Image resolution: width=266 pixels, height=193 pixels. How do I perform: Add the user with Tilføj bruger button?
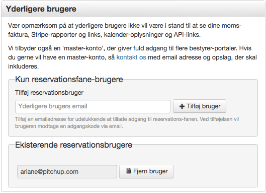coord(200,106)
